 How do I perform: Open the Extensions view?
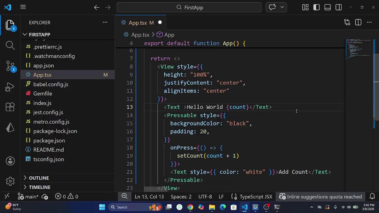pos(10,107)
